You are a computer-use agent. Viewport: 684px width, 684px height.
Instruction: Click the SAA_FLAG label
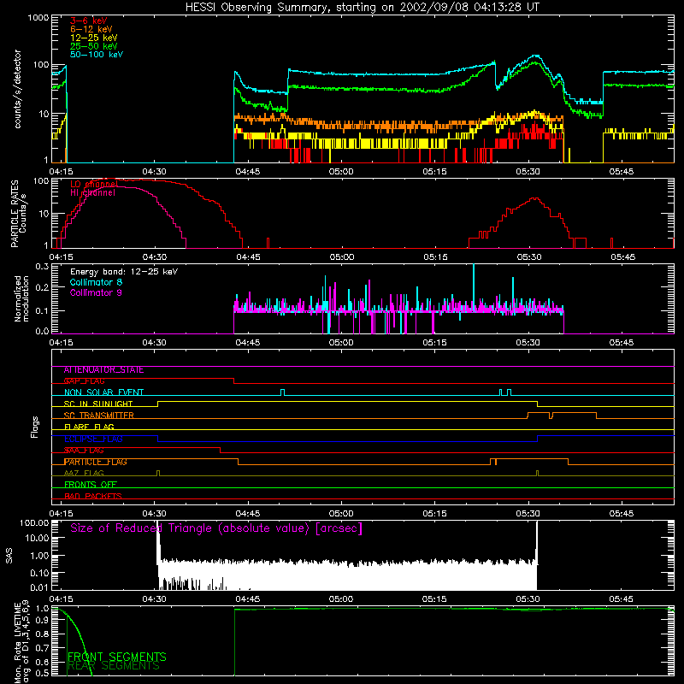point(84,451)
